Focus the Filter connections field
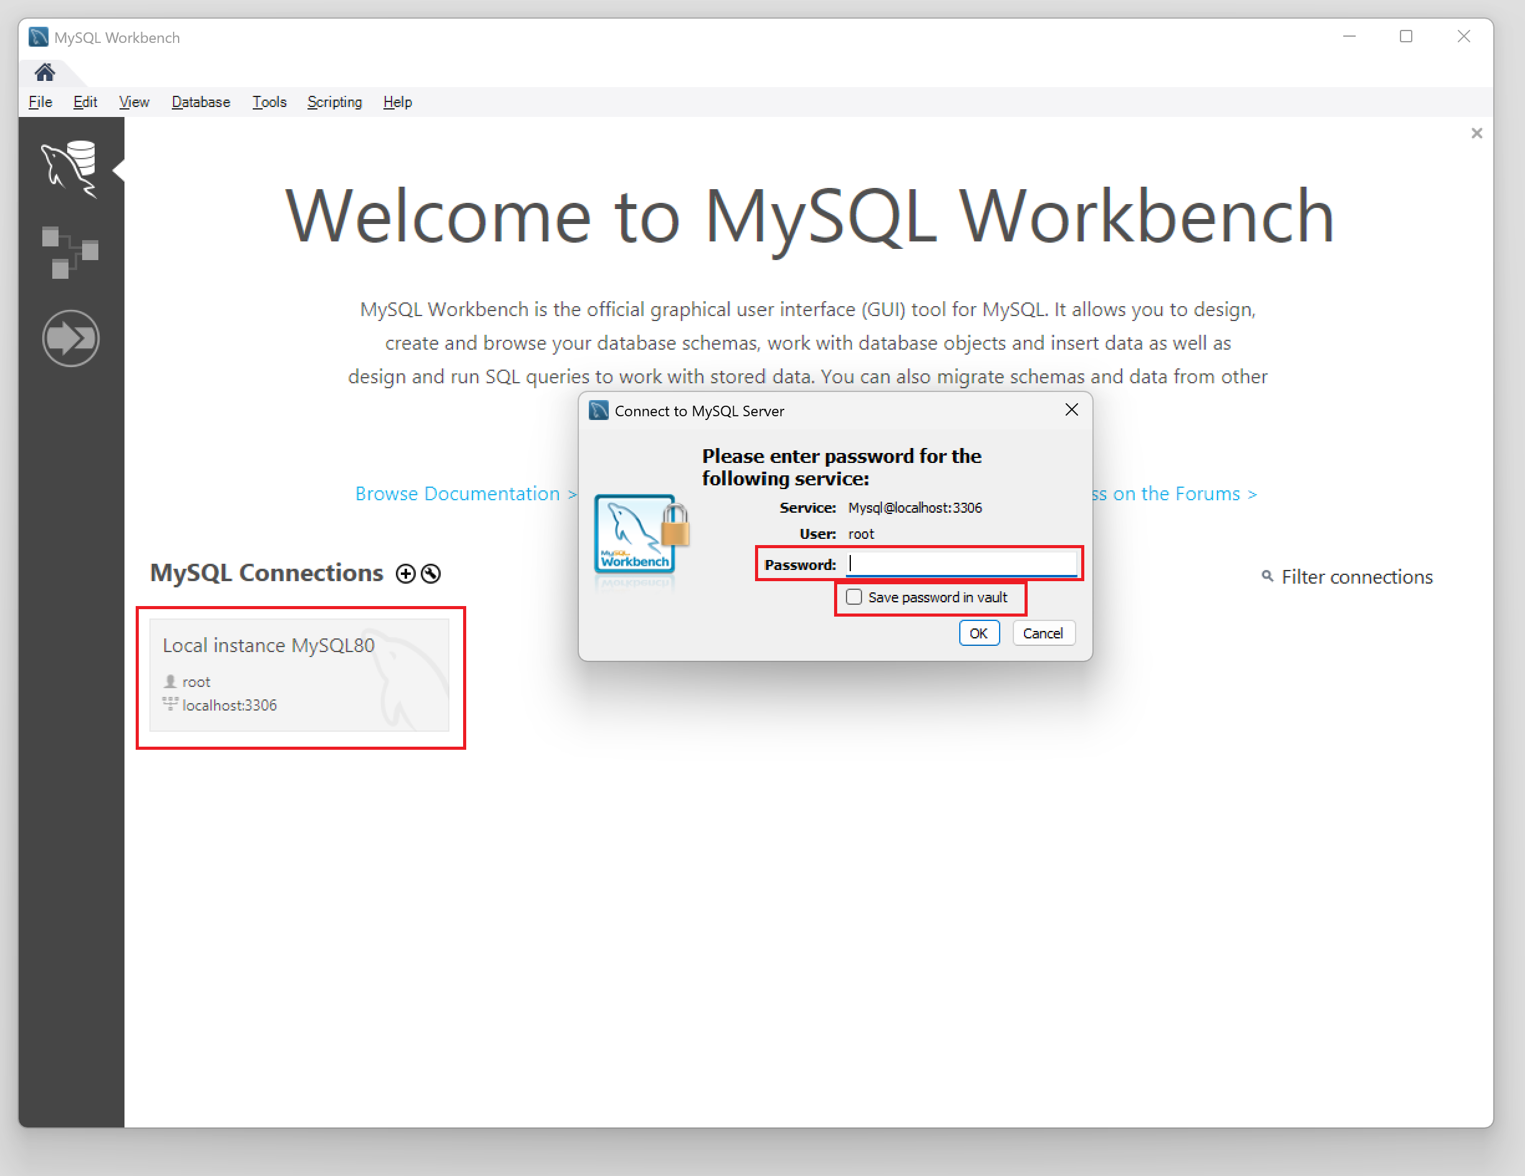The width and height of the screenshot is (1525, 1176). (1356, 576)
